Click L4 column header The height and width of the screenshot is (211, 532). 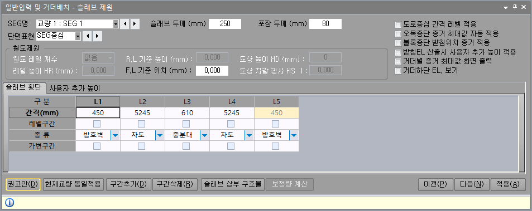coord(232,101)
